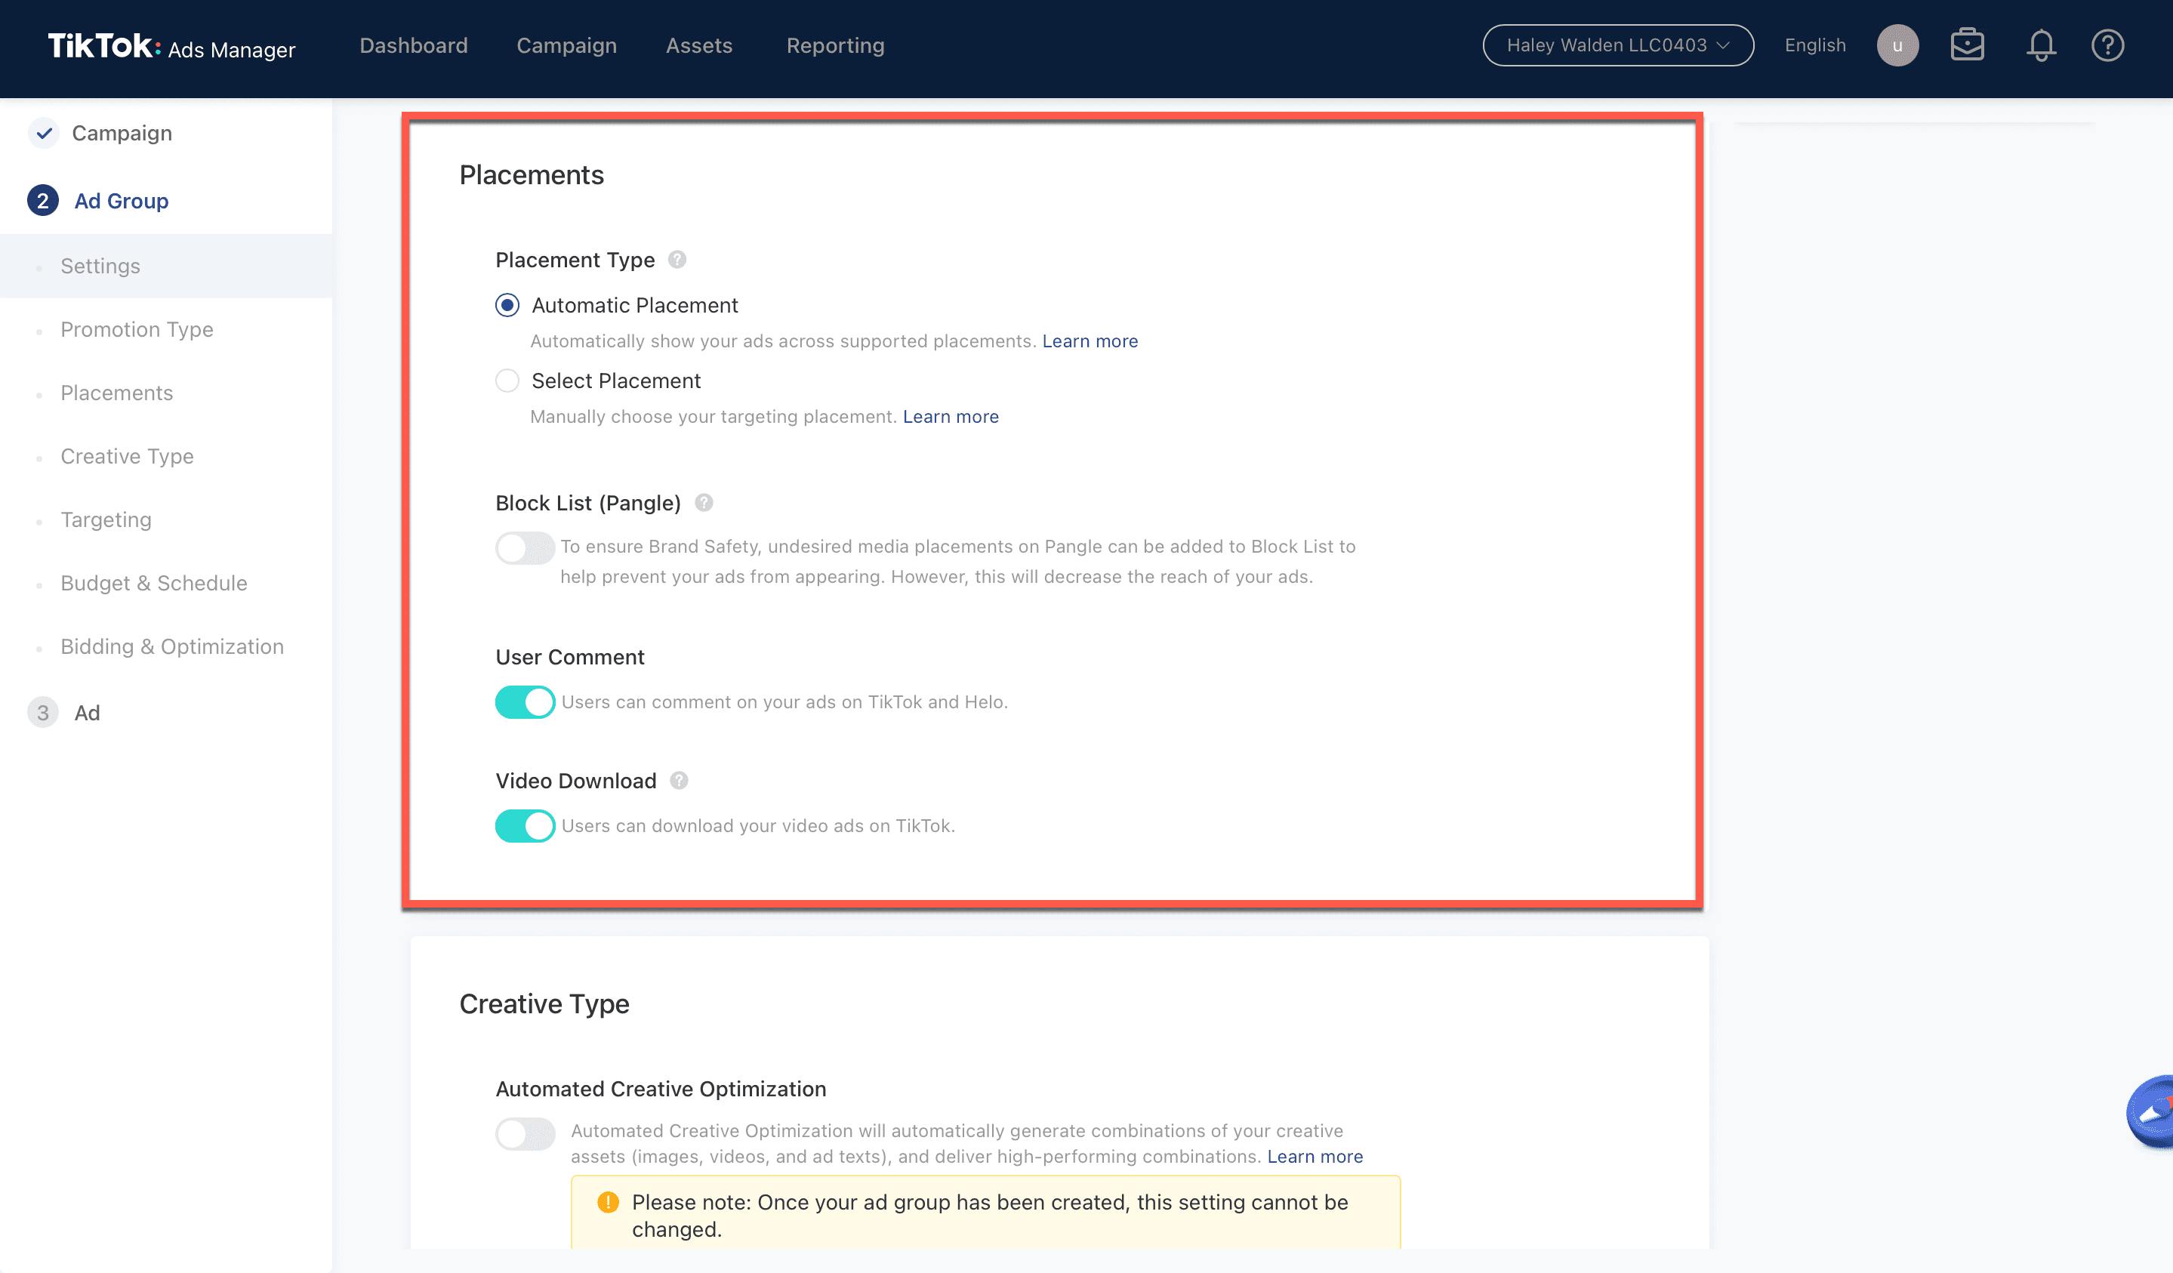The height and width of the screenshot is (1273, 2173).
Task: Click Placement Type help tooltip icon
Action: tap(677, 260)
